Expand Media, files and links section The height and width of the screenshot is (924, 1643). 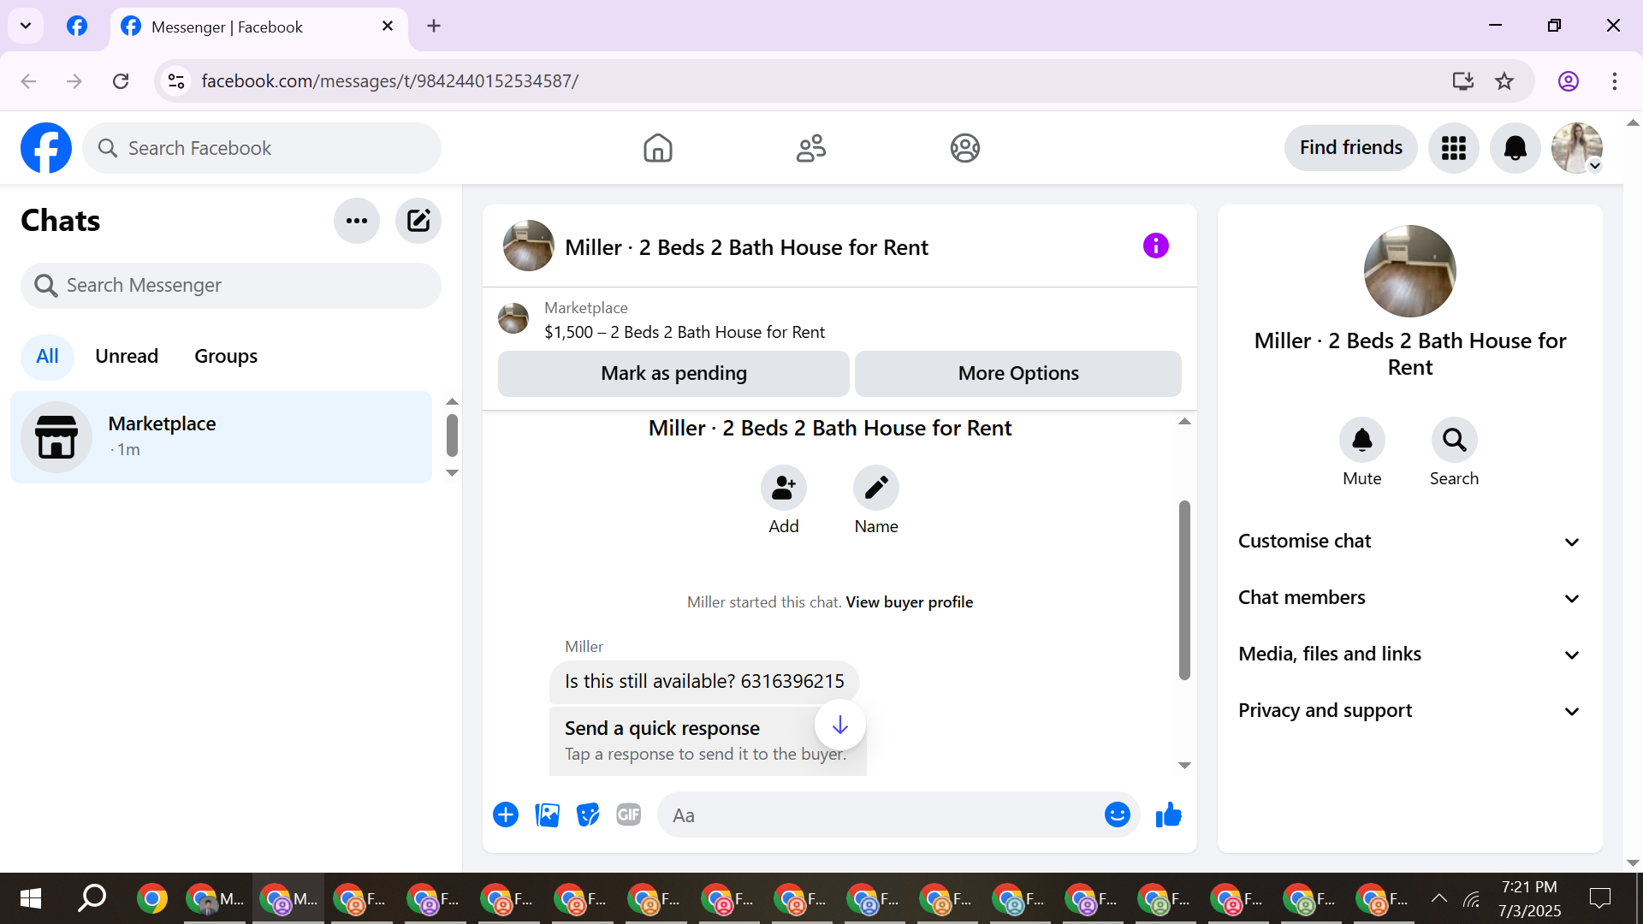tap(1409, 654)
